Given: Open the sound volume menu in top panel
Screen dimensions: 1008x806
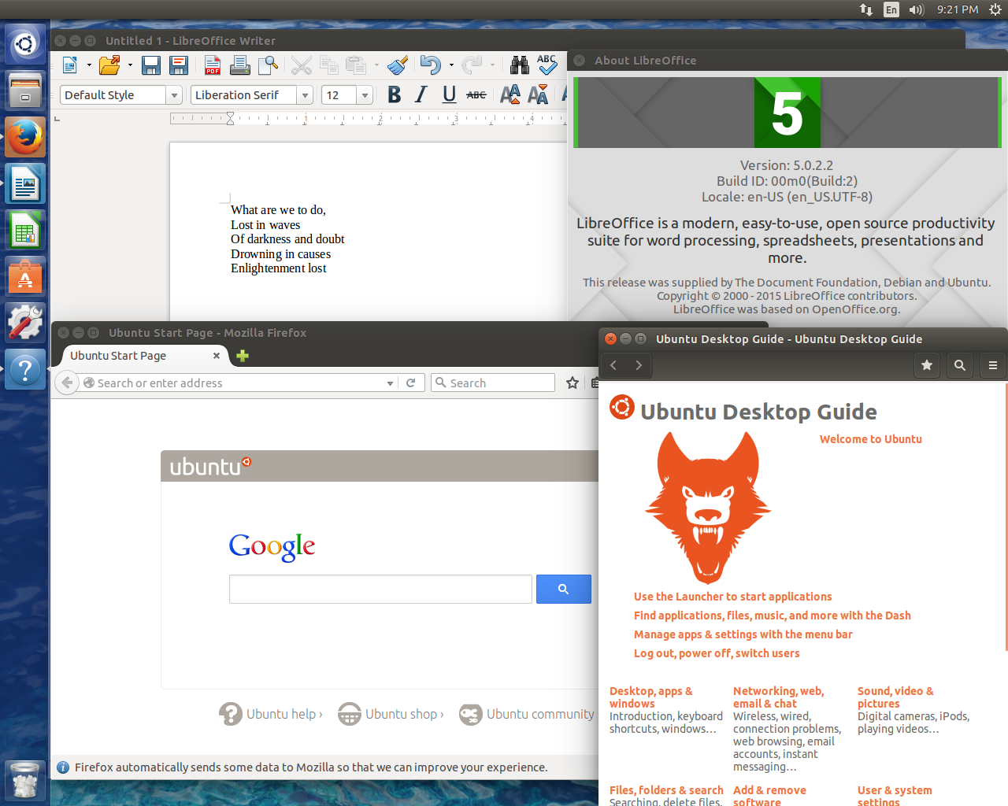Looking at the screenshot, I should [x=916, y=9].
